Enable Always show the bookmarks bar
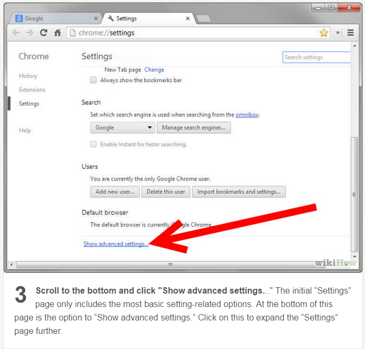Viewport: 365px width, 349px height. click(x=94, y=80)
